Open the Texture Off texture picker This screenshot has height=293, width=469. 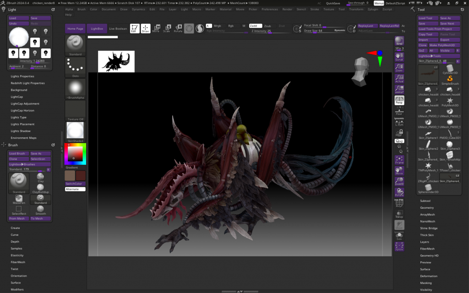click(75, 111)
